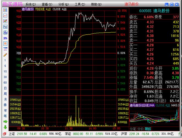Select the 1-minute period
Image resolution: width=182 pixels, height=138 pixels.
click(x=5, y=60)
